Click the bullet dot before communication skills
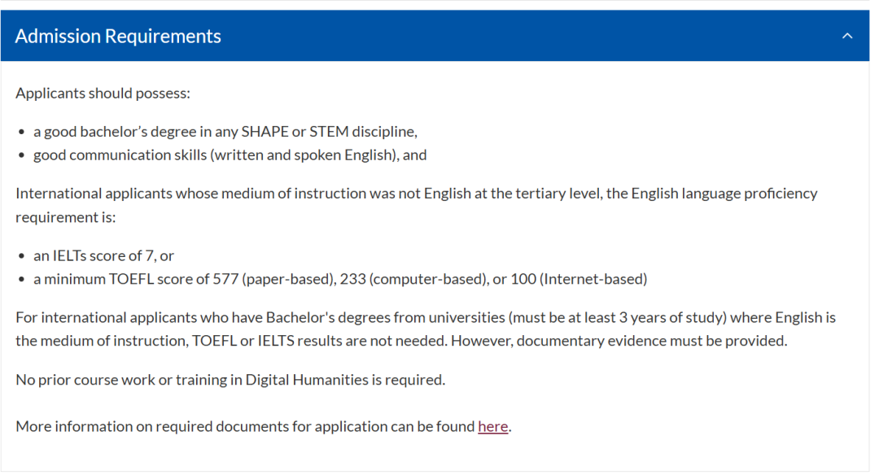 click(21, 155)
